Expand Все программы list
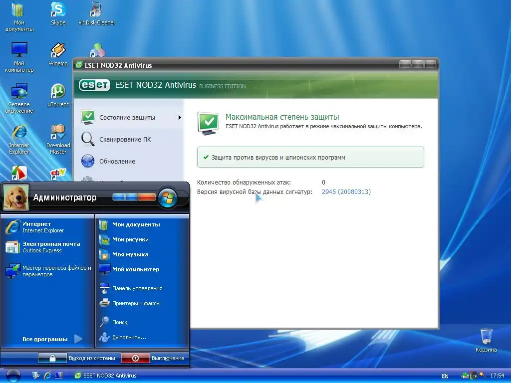 point(52,339)
